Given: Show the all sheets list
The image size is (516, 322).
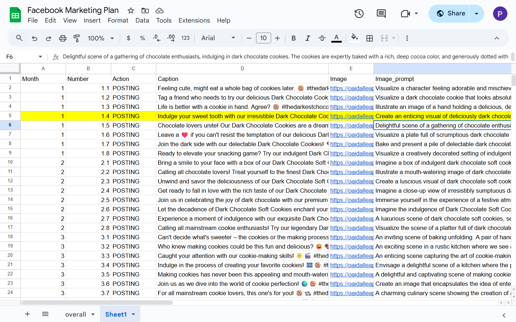Looking at the screenshot, I should [45, 314].
